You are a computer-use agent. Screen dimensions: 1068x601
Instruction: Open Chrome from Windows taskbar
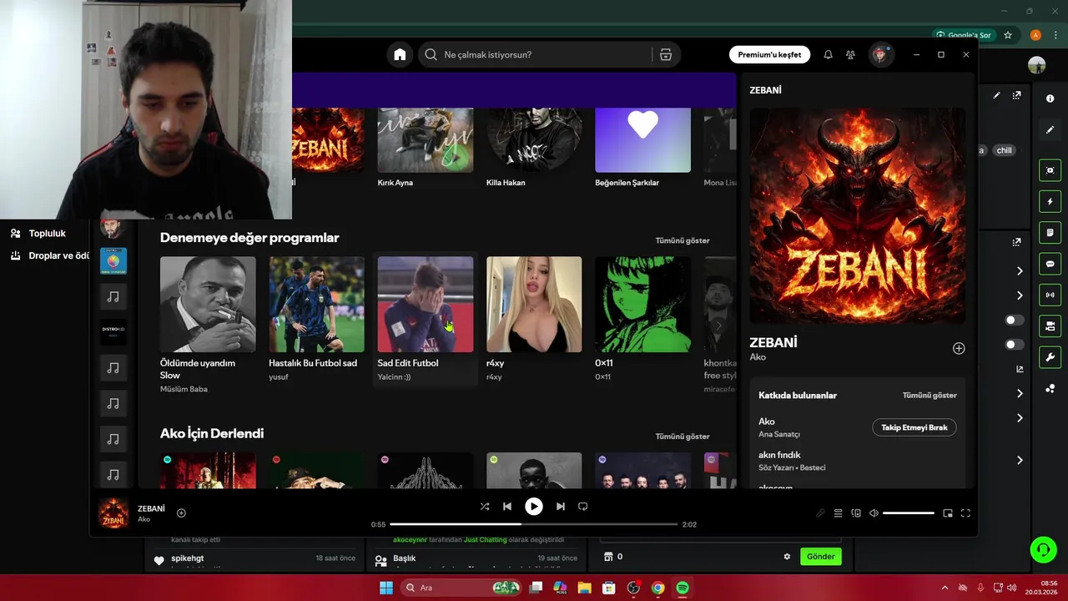[x=657, y=588]
